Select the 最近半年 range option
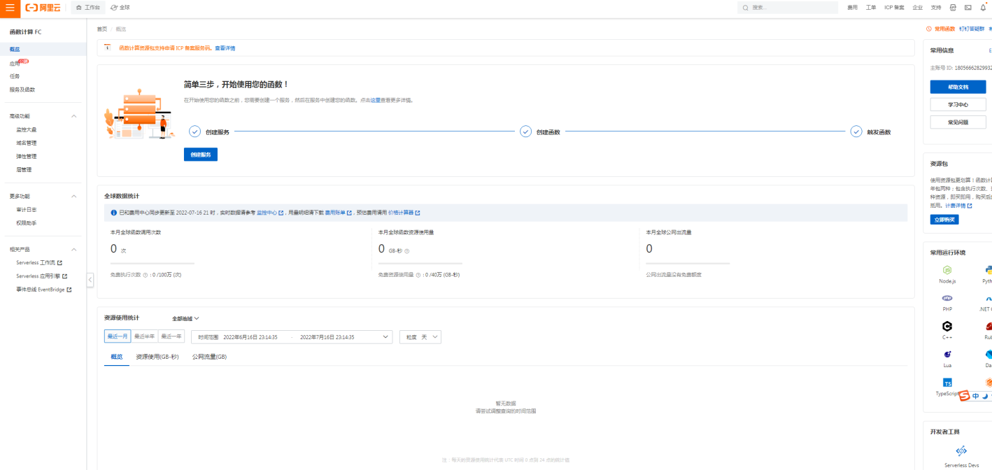Image resolution: width=992 pixels, height=470 pixels. [144, 336]
